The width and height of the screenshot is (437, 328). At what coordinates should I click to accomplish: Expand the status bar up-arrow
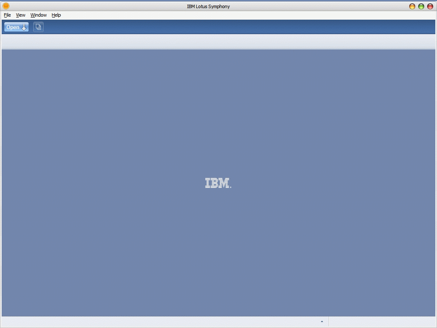322,322
